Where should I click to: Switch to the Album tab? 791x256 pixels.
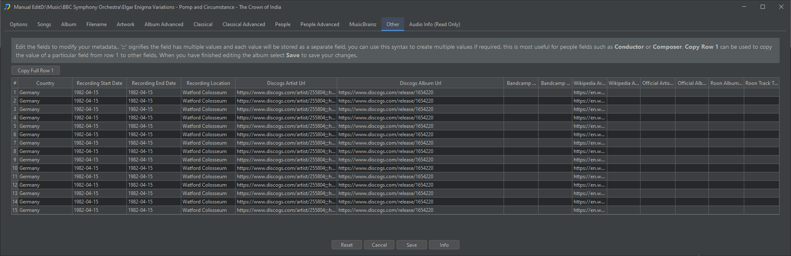(x=69, y=24)
